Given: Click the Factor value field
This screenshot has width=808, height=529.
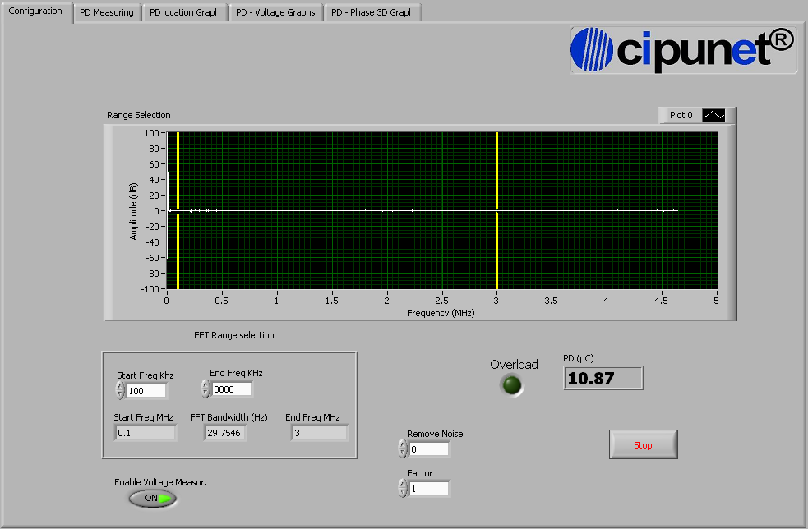Looking at the screenshot, I should pos(429,489).
